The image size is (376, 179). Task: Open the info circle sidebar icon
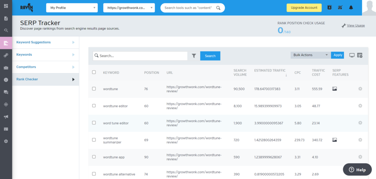[6, 80]
